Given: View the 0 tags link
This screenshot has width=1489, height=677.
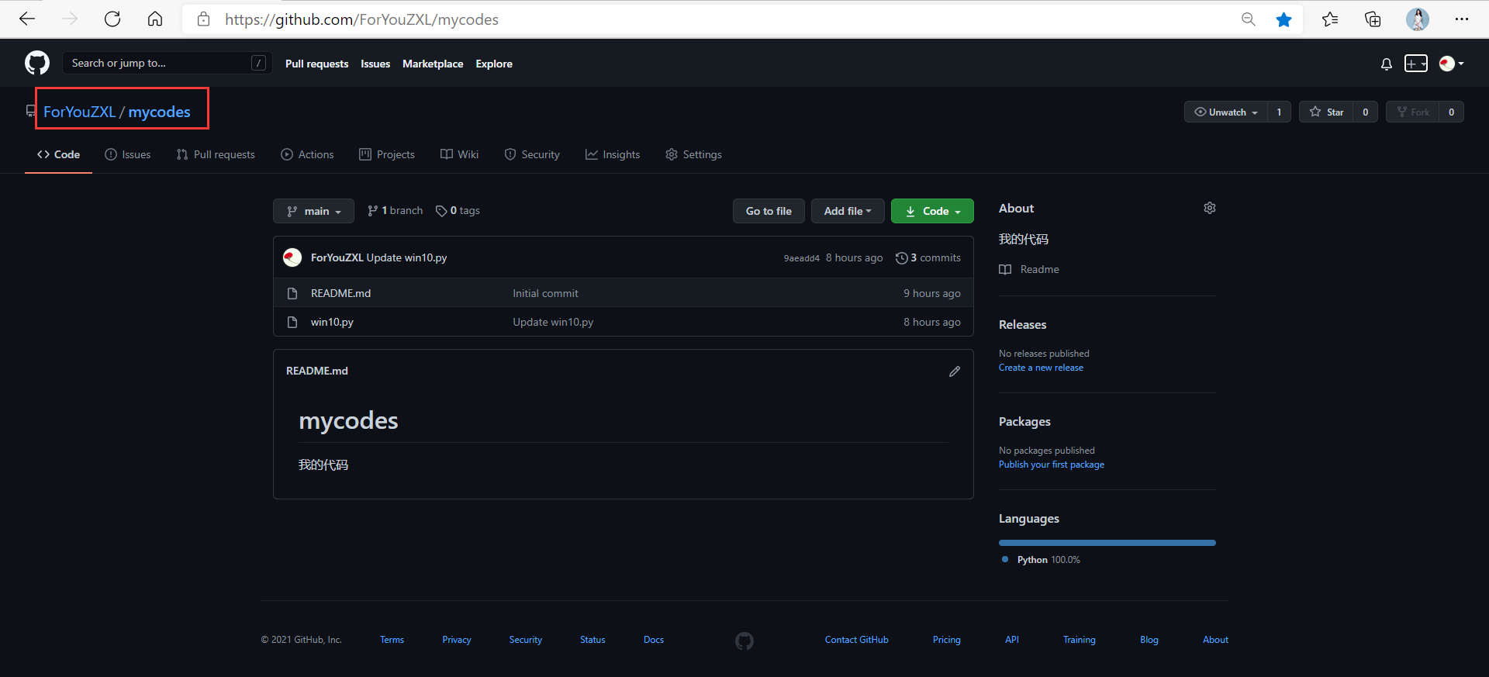Looking at the screenshot, I should pos(458,210).
